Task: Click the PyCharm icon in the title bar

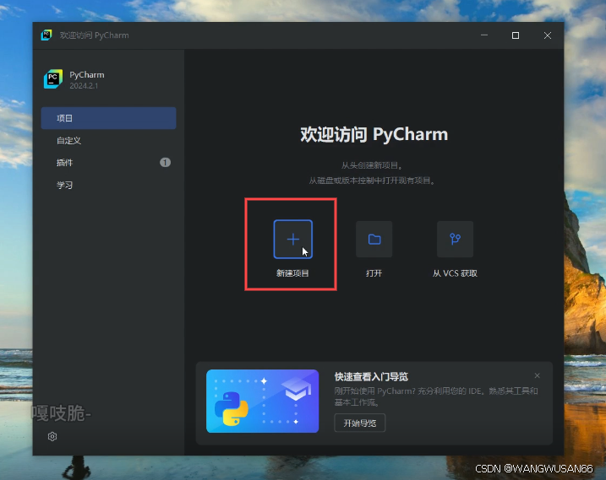Action: (x=46, y=35)
